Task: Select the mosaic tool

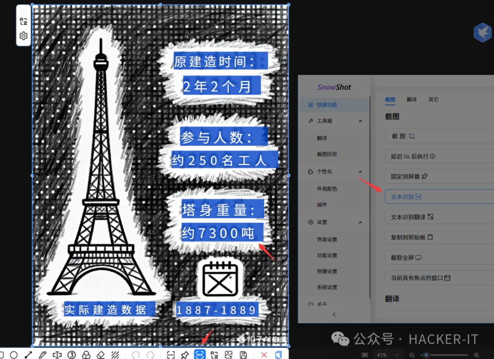Action: pyautogui.click(x=114, y=355)
